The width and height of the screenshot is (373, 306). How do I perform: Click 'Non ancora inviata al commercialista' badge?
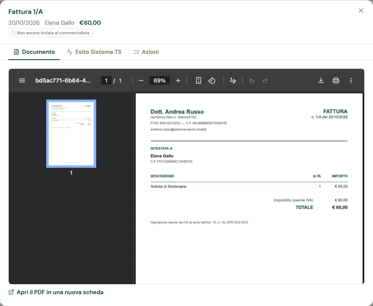(x=50, y=33)
